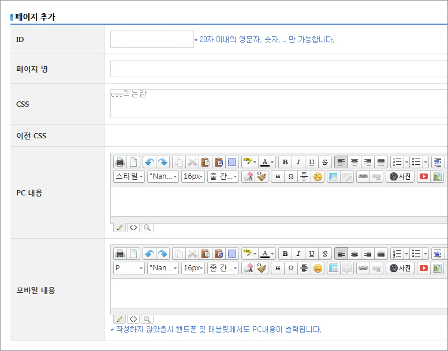Toggle bold in PC 내용 editor
The height and width of the screenshot is (351, 448).
click(x=285, y=162)
